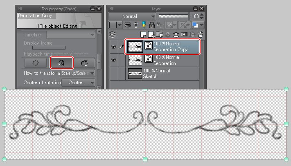Click the New layer folder icon

pyautogui.click(x=160, y=34)
